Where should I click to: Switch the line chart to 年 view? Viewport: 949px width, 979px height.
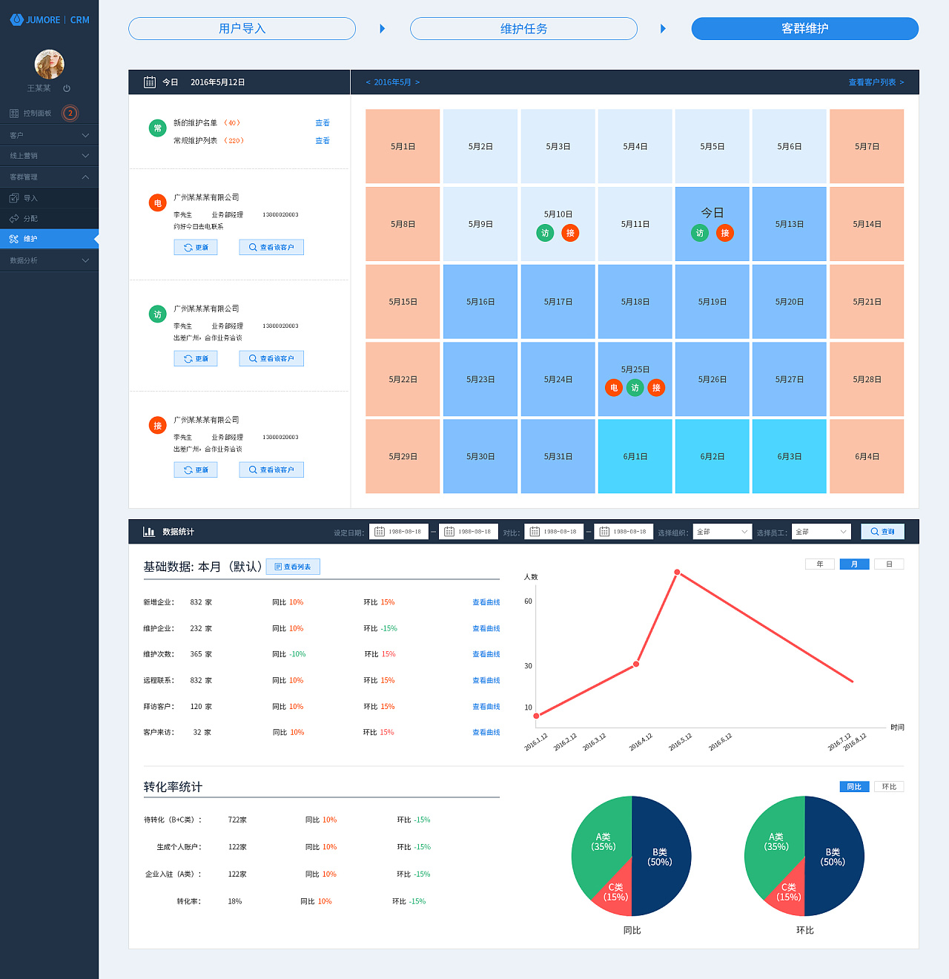[x=820, y=564]
